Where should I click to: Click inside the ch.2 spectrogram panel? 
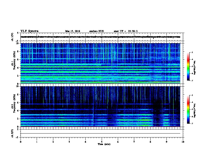100,107
